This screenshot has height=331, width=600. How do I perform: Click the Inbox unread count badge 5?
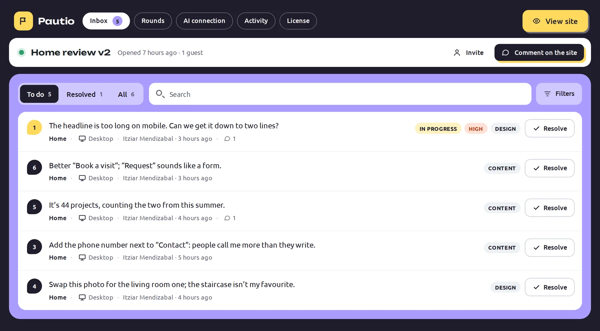pyautogui.click(x=117, y=21)
